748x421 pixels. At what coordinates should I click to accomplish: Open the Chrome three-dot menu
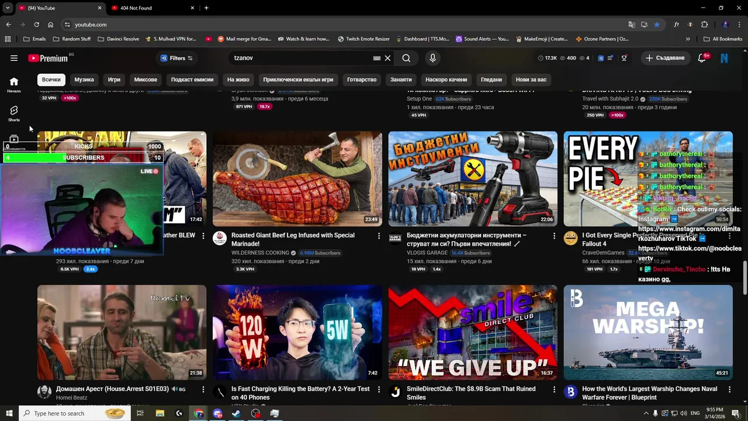click(x=739, y=25)
